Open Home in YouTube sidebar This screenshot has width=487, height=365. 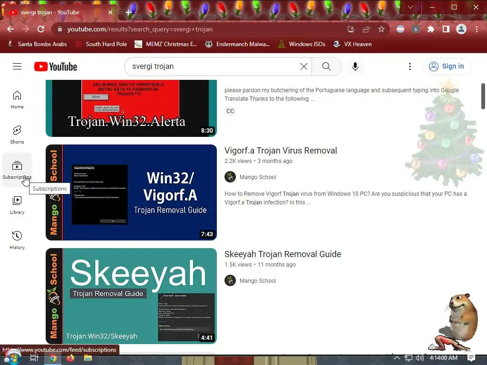[17, 100]
